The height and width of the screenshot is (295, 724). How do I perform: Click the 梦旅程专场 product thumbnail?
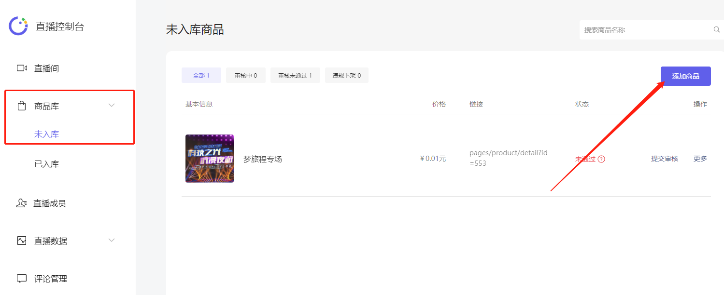(210, 159)
